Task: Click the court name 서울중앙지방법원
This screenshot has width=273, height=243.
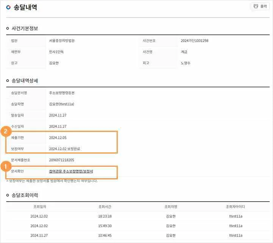Action: [x=62, y=41]
